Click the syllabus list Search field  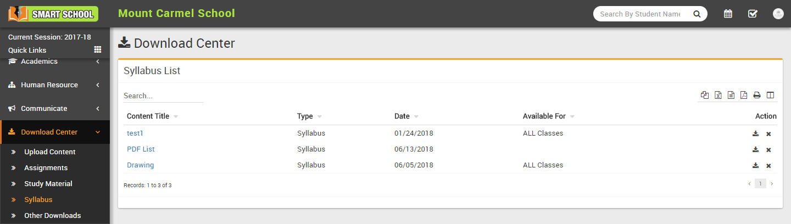click(163, 96)
